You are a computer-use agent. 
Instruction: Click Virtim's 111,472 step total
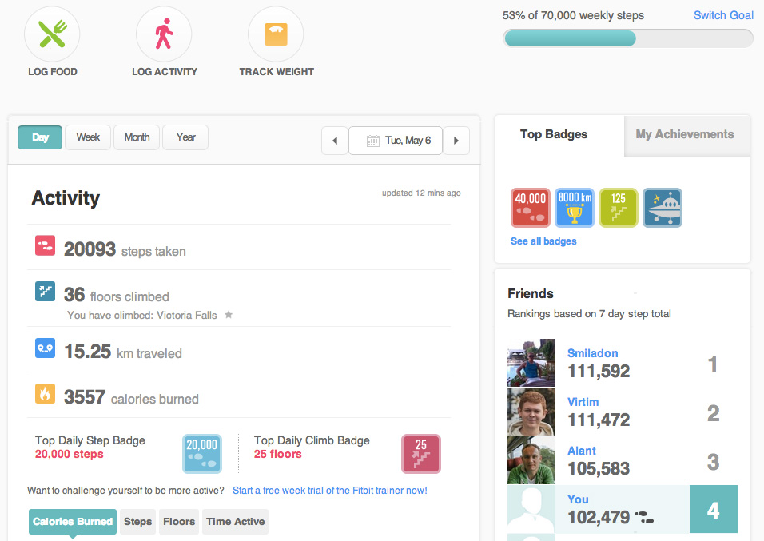point(599,420)
